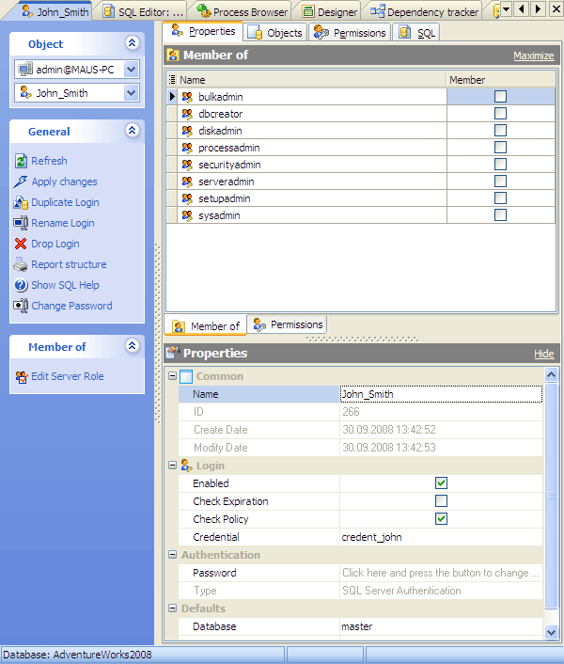
Task: Click the Rename Login icon
Action: point(22,223)
